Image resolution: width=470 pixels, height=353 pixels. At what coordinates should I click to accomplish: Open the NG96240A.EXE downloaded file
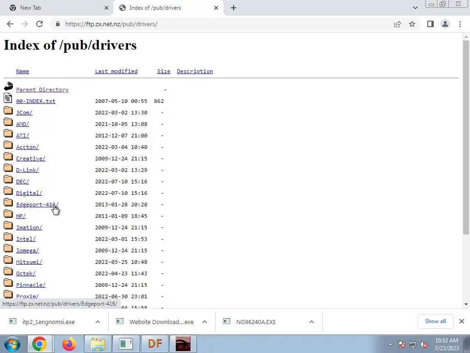point(256,322)
